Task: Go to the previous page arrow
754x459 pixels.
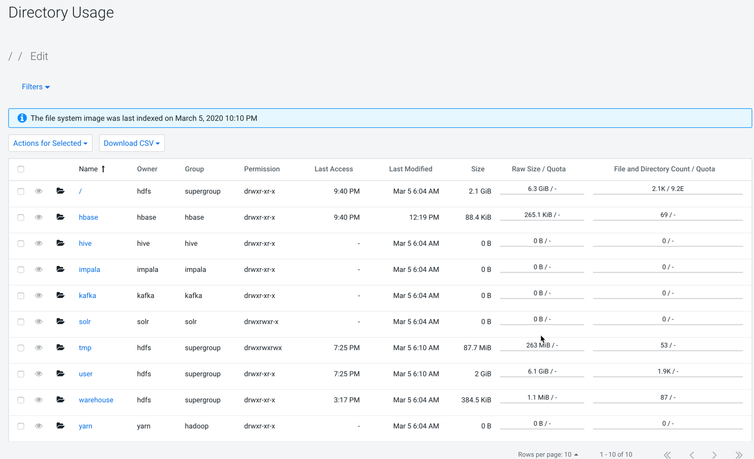Action: [691, 455]
